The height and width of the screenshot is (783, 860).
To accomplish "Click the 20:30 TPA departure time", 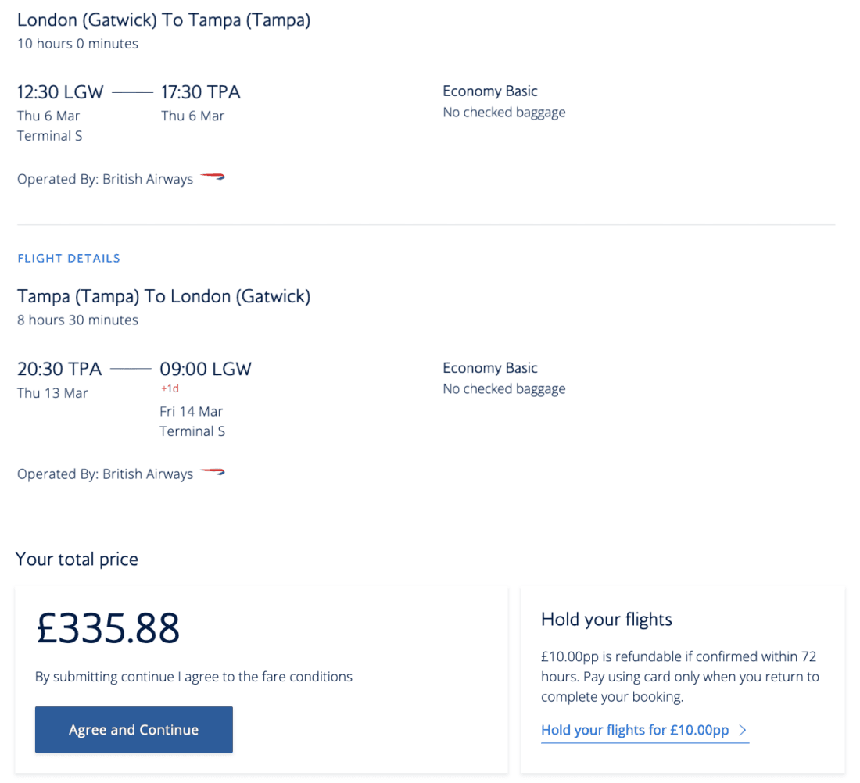I will pos(59,369).
